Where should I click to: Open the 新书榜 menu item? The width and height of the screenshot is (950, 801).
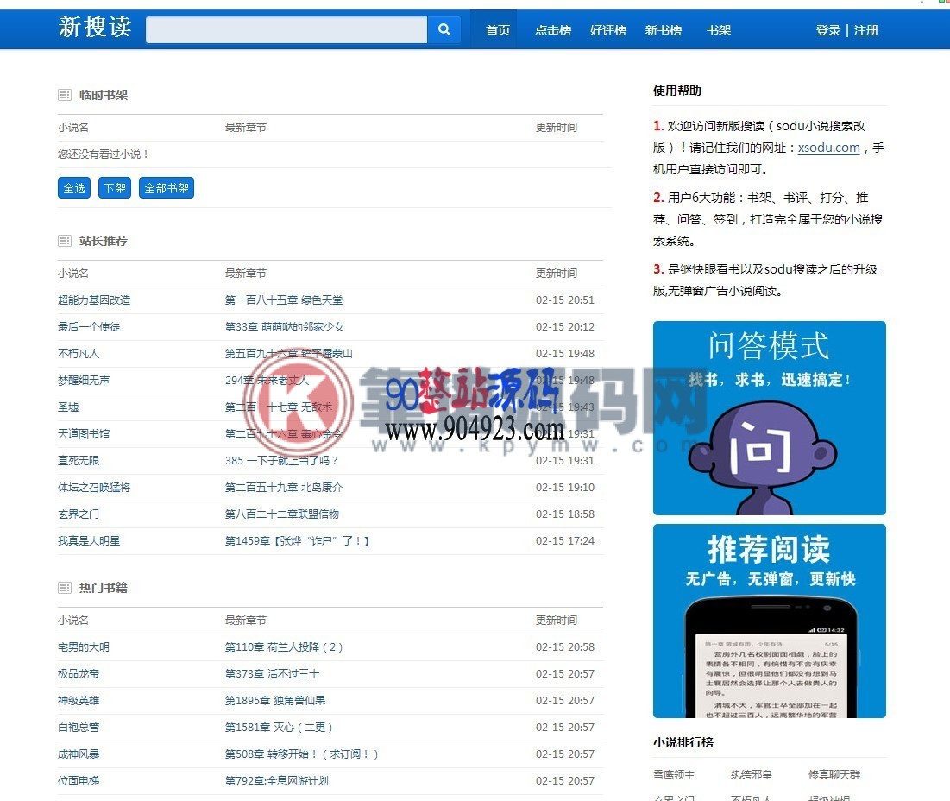click(x=664, y=29)
